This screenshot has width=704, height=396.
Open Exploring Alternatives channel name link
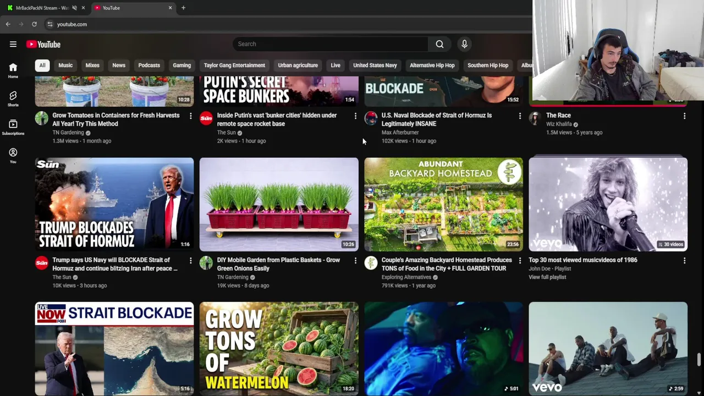pyautogui.click(x=406, y=277)
